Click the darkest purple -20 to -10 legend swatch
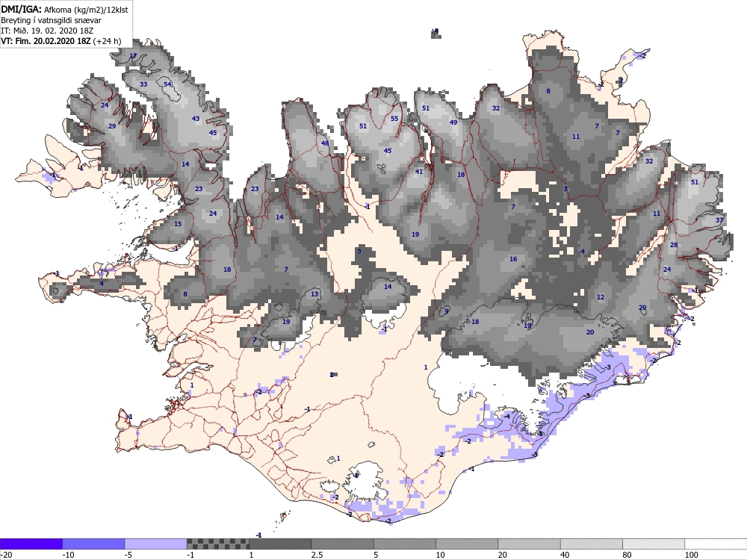747x560 pixels. [x=31, y=544]
